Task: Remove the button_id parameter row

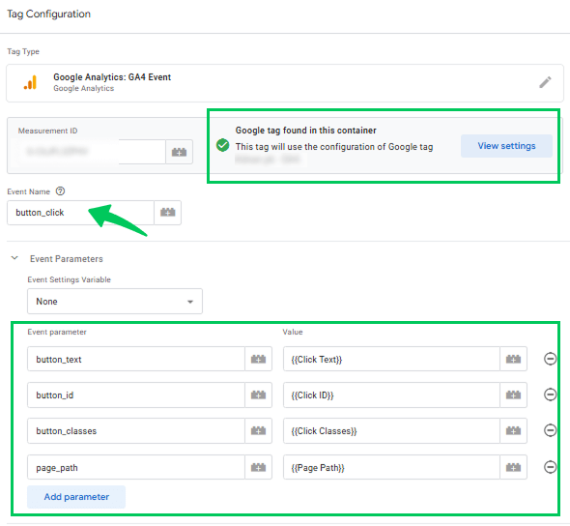Action: coord(550,394)
